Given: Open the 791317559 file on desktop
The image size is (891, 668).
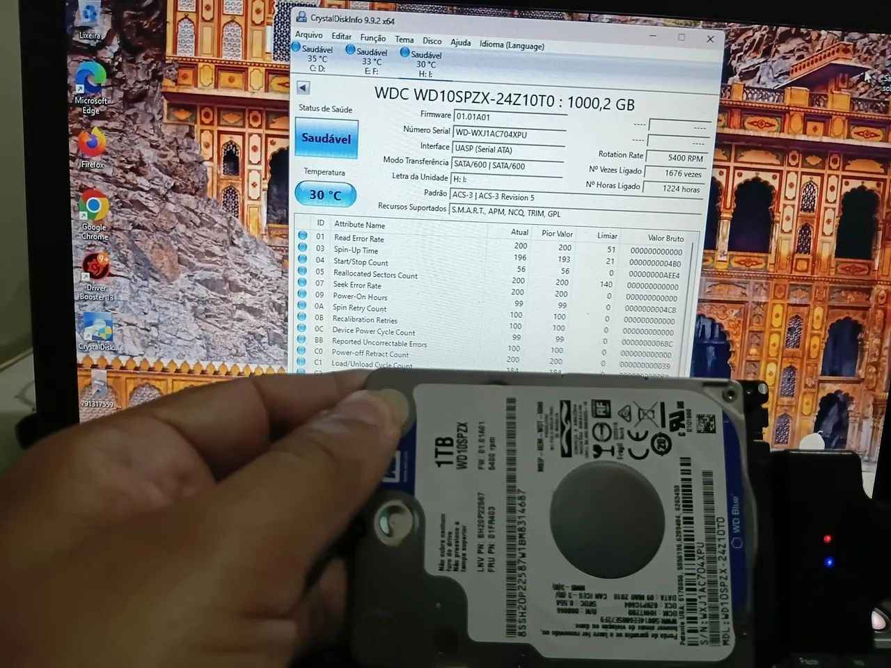Looking at the screenshot, I should click(x=99, y=390).
